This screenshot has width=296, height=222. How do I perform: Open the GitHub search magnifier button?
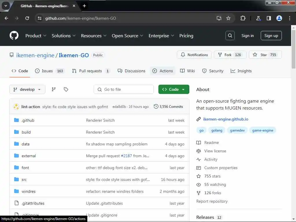click(230, 36)
